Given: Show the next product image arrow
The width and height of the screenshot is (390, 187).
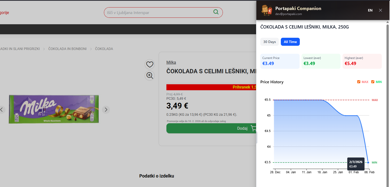Looking at the screenshot, I should pos(106,109).
